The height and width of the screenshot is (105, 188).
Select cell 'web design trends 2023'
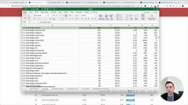pos(52,40)
